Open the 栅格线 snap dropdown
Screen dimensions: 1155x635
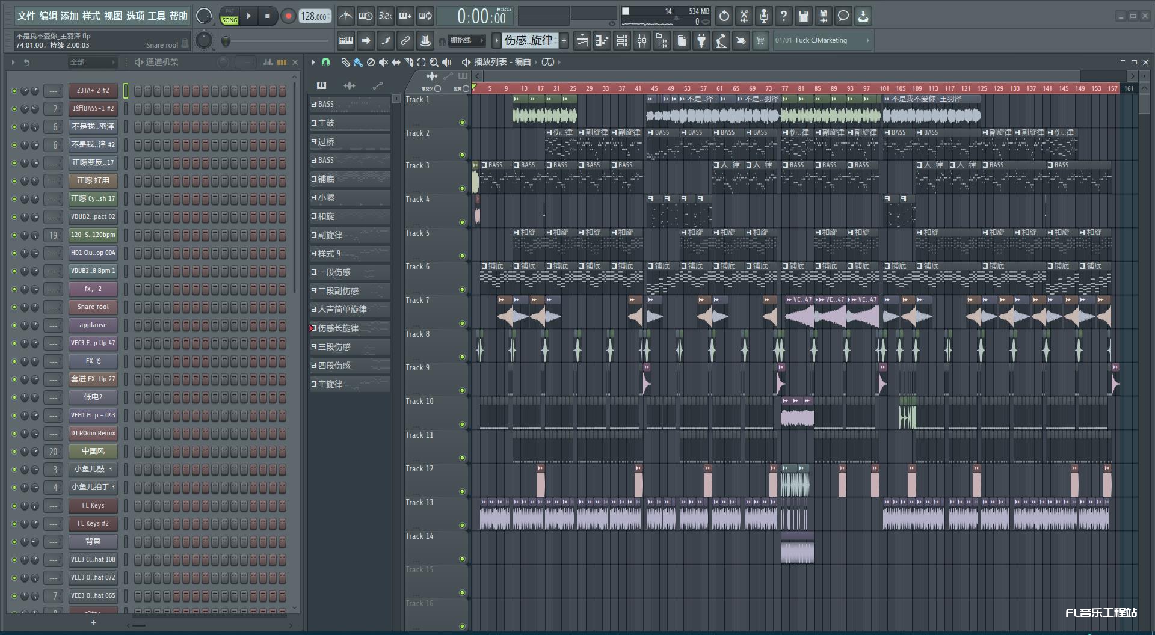coord(466,41)
